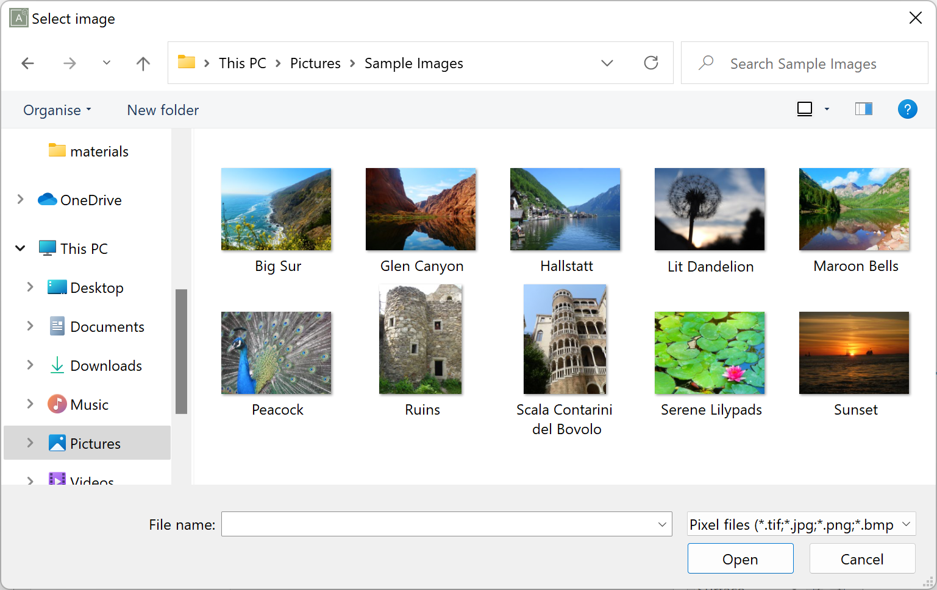This screenshot has height=590, width=937.
Task: Click the Open button
Action: click(x=740, y=558)
